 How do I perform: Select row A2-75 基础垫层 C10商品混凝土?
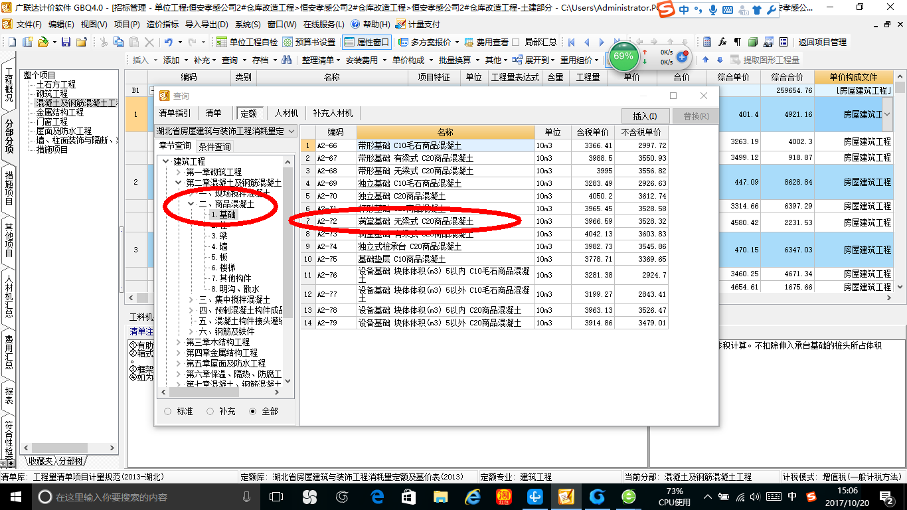click(484, 259)
